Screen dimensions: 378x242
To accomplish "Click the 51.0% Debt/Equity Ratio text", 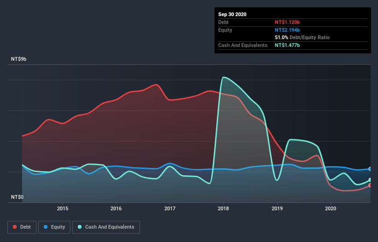I will coord(302,38).
